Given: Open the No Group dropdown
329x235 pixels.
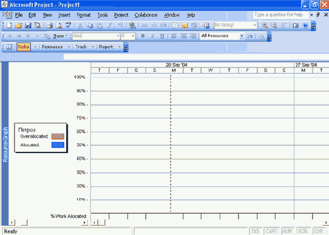Looking at the screenshot, I should [254, 26].
